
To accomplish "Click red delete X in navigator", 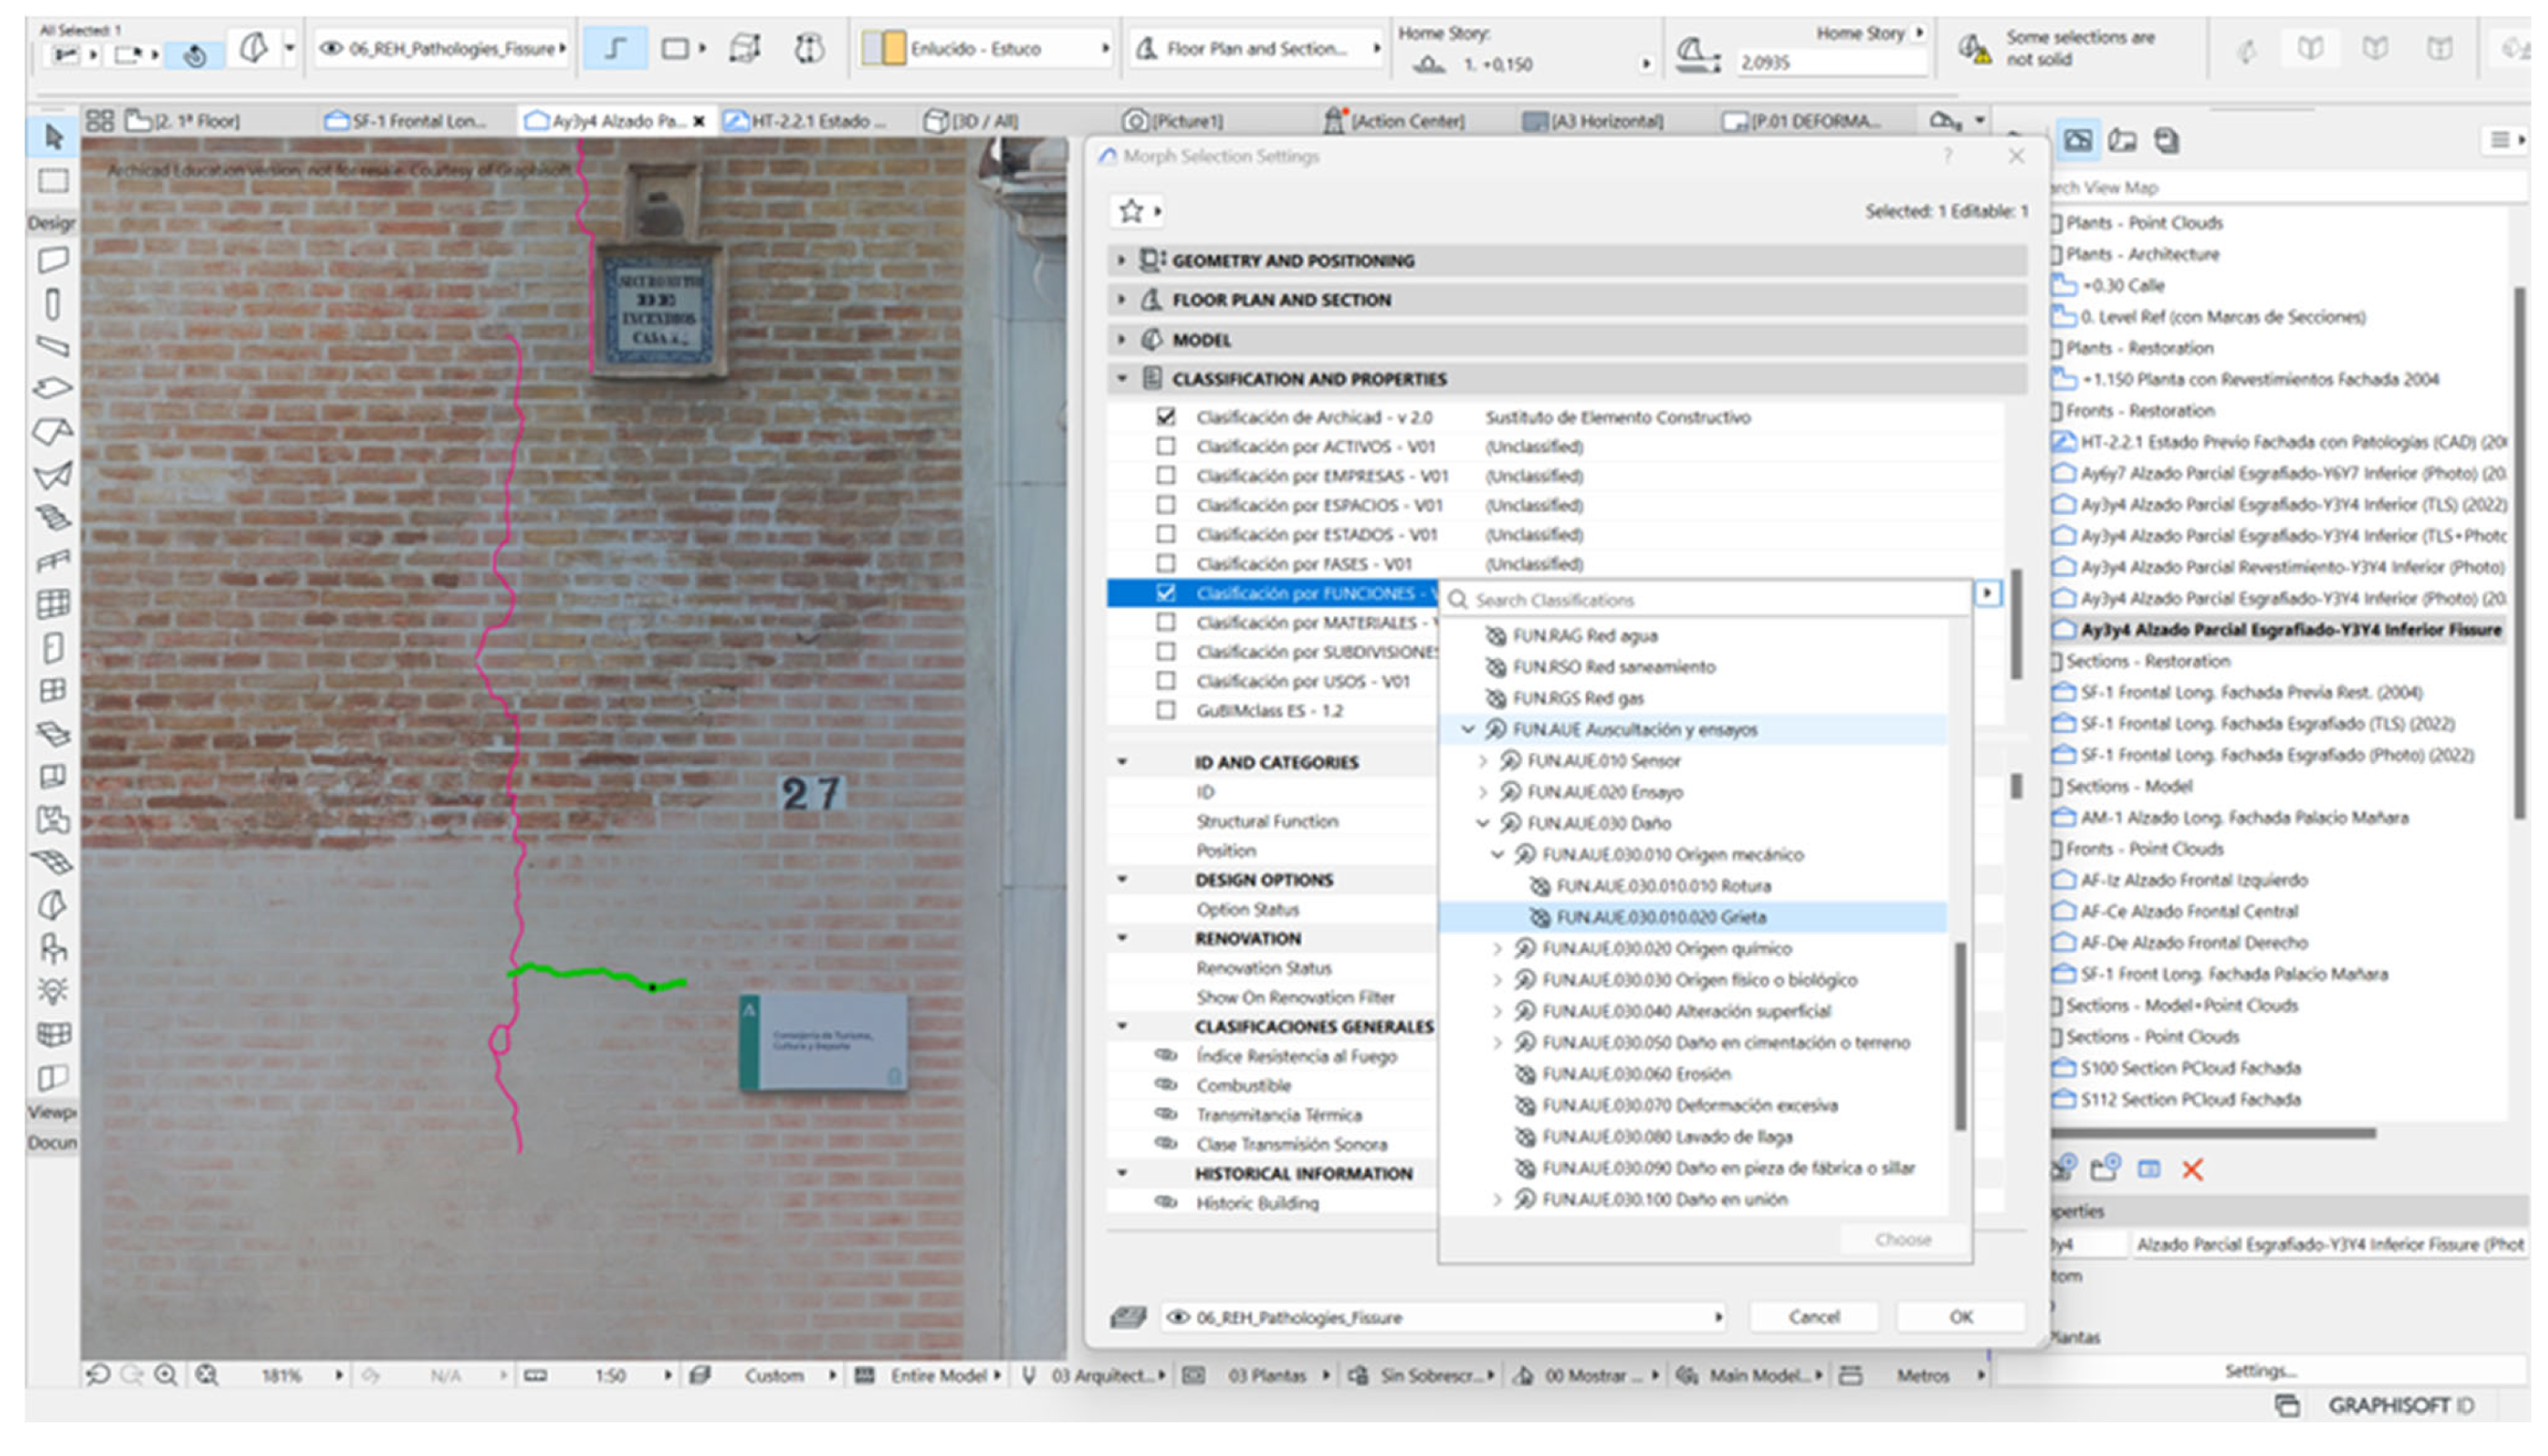I will tap(2193, 1170).
